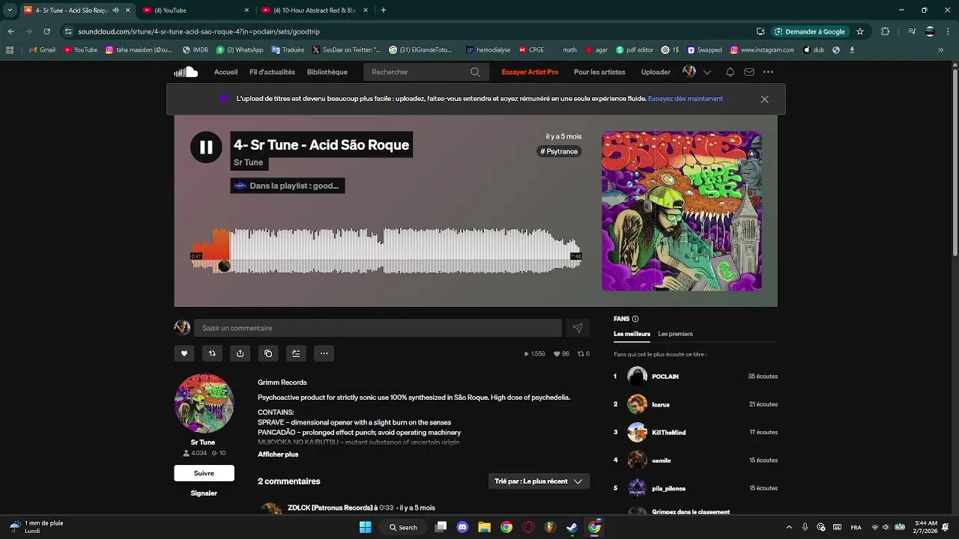Dismiss the upload banner with X
The width and height of the screenshot is (959, 539).
[764, 99]
